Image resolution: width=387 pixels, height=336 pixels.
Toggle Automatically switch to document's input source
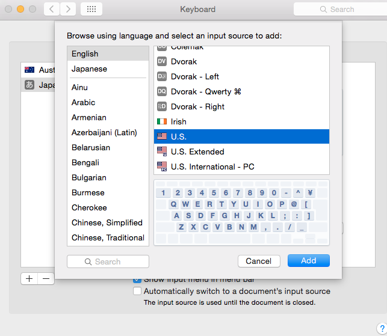137,292
